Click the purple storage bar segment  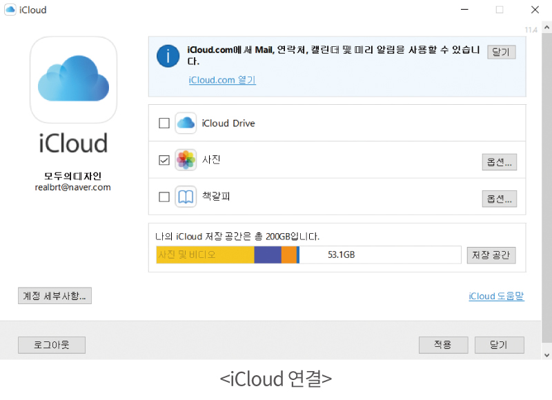(268, 254)
